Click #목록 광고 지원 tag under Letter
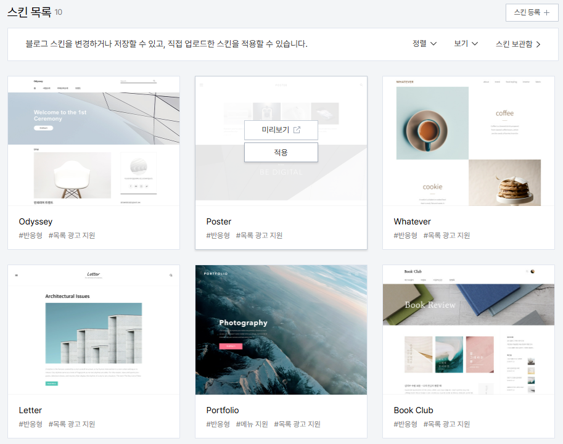 click(72, 424)
